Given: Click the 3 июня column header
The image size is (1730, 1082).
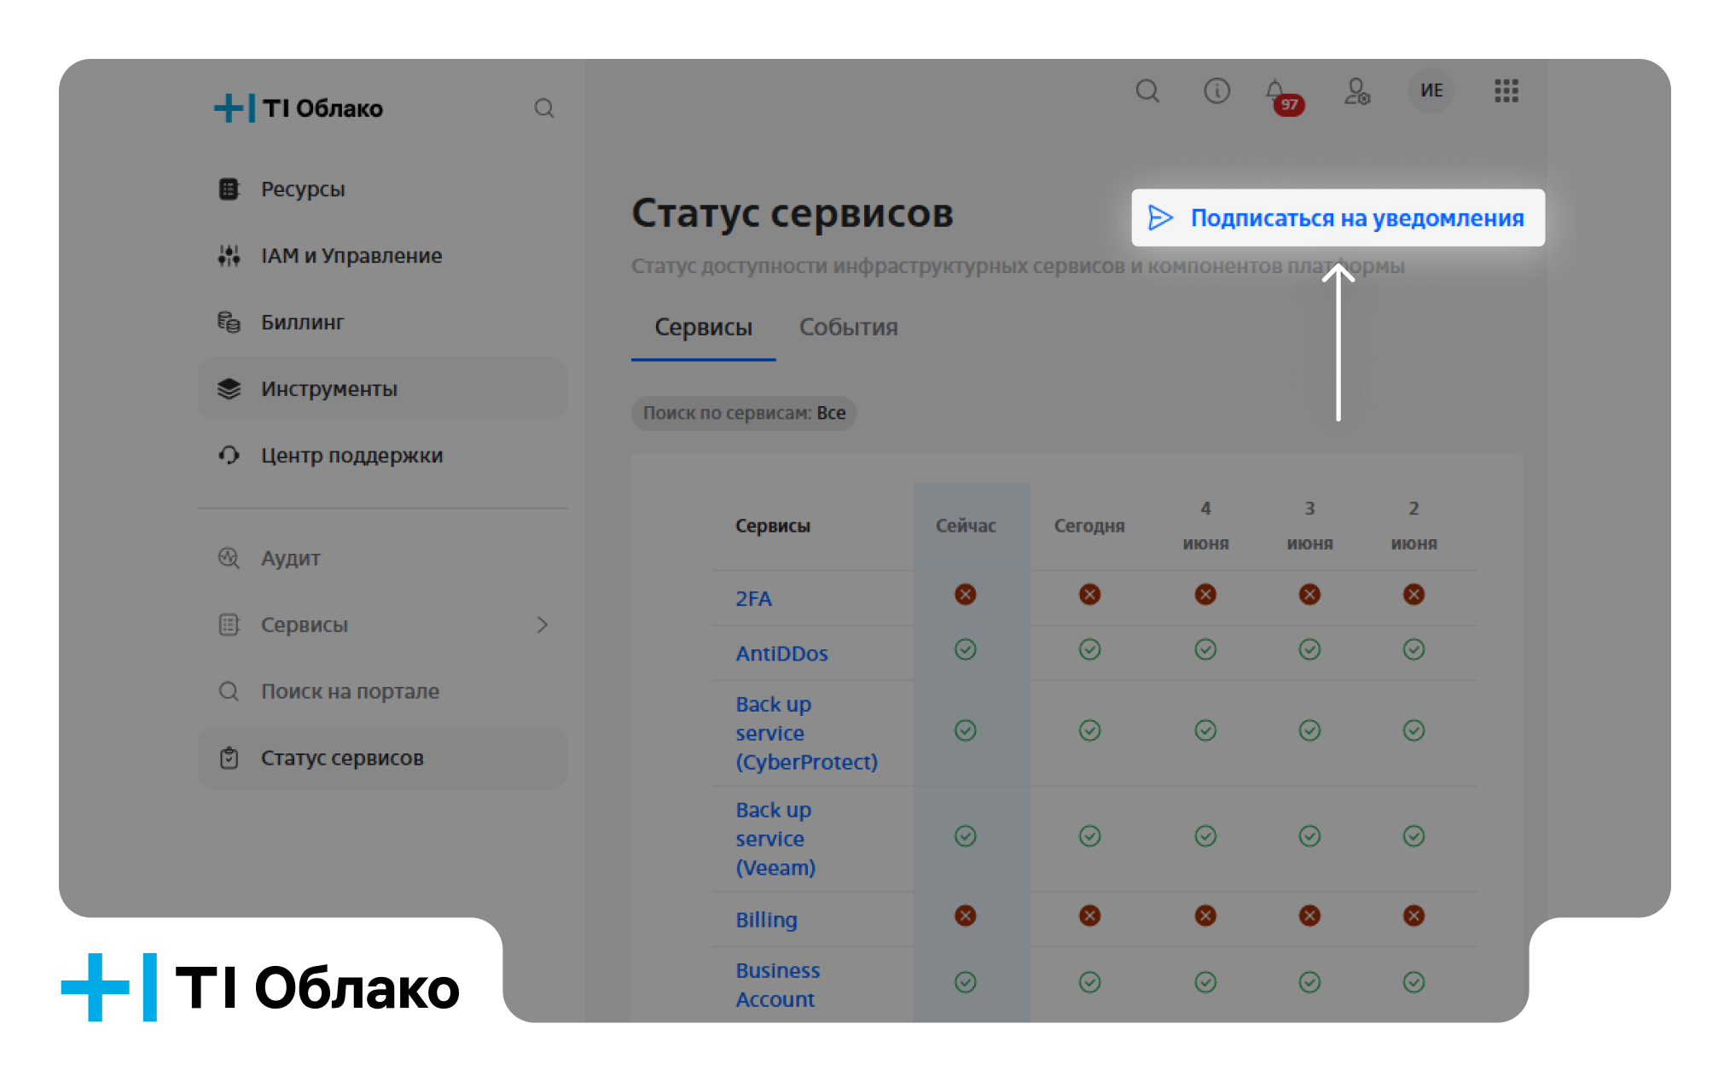Looking at the screenshot, I should 1309,526.
